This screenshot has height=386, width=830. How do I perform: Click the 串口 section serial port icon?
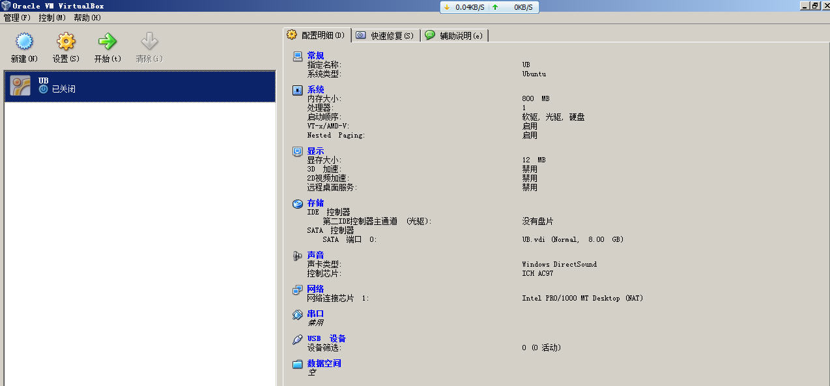pyautogui.click(x=298, y=314)
